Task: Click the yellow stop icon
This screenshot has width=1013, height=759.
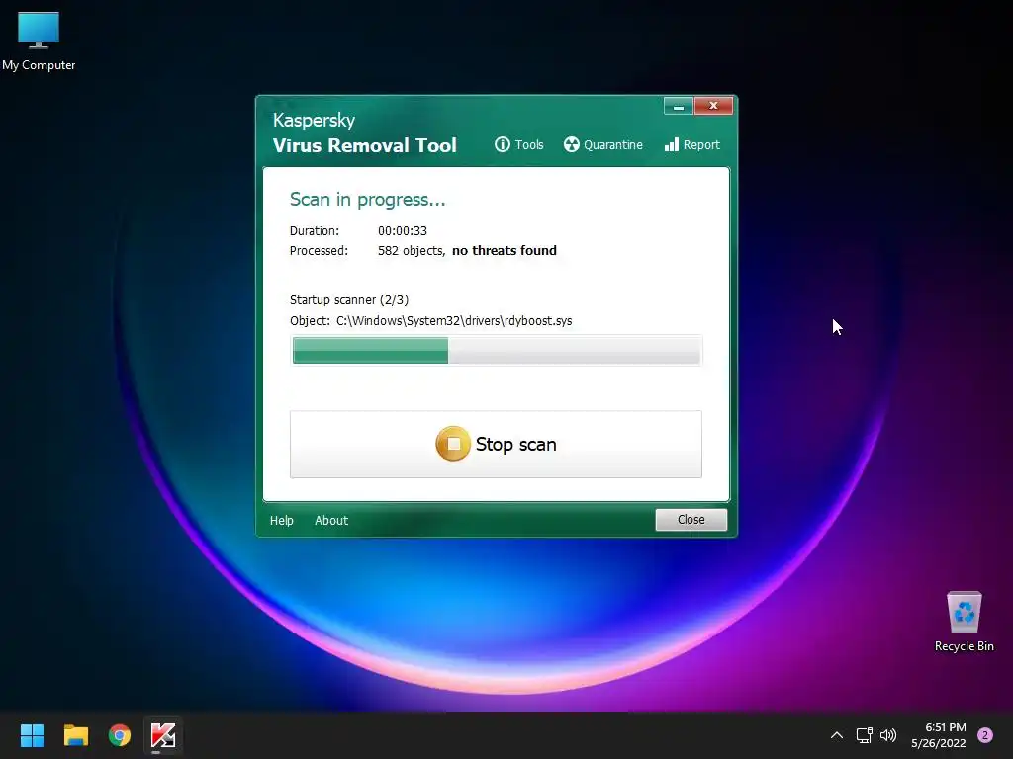Action: (453, 444)
